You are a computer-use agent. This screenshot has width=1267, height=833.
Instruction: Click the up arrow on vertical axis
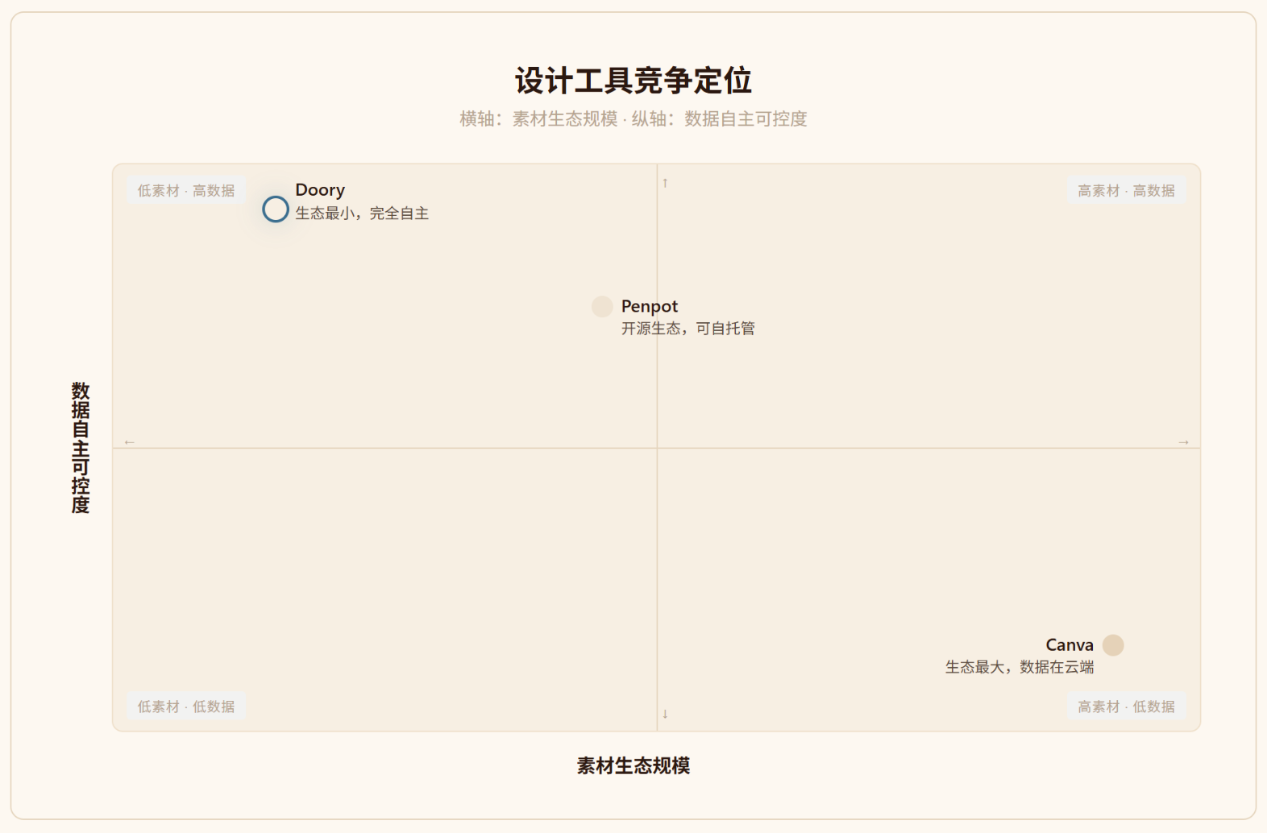(665, 183)
